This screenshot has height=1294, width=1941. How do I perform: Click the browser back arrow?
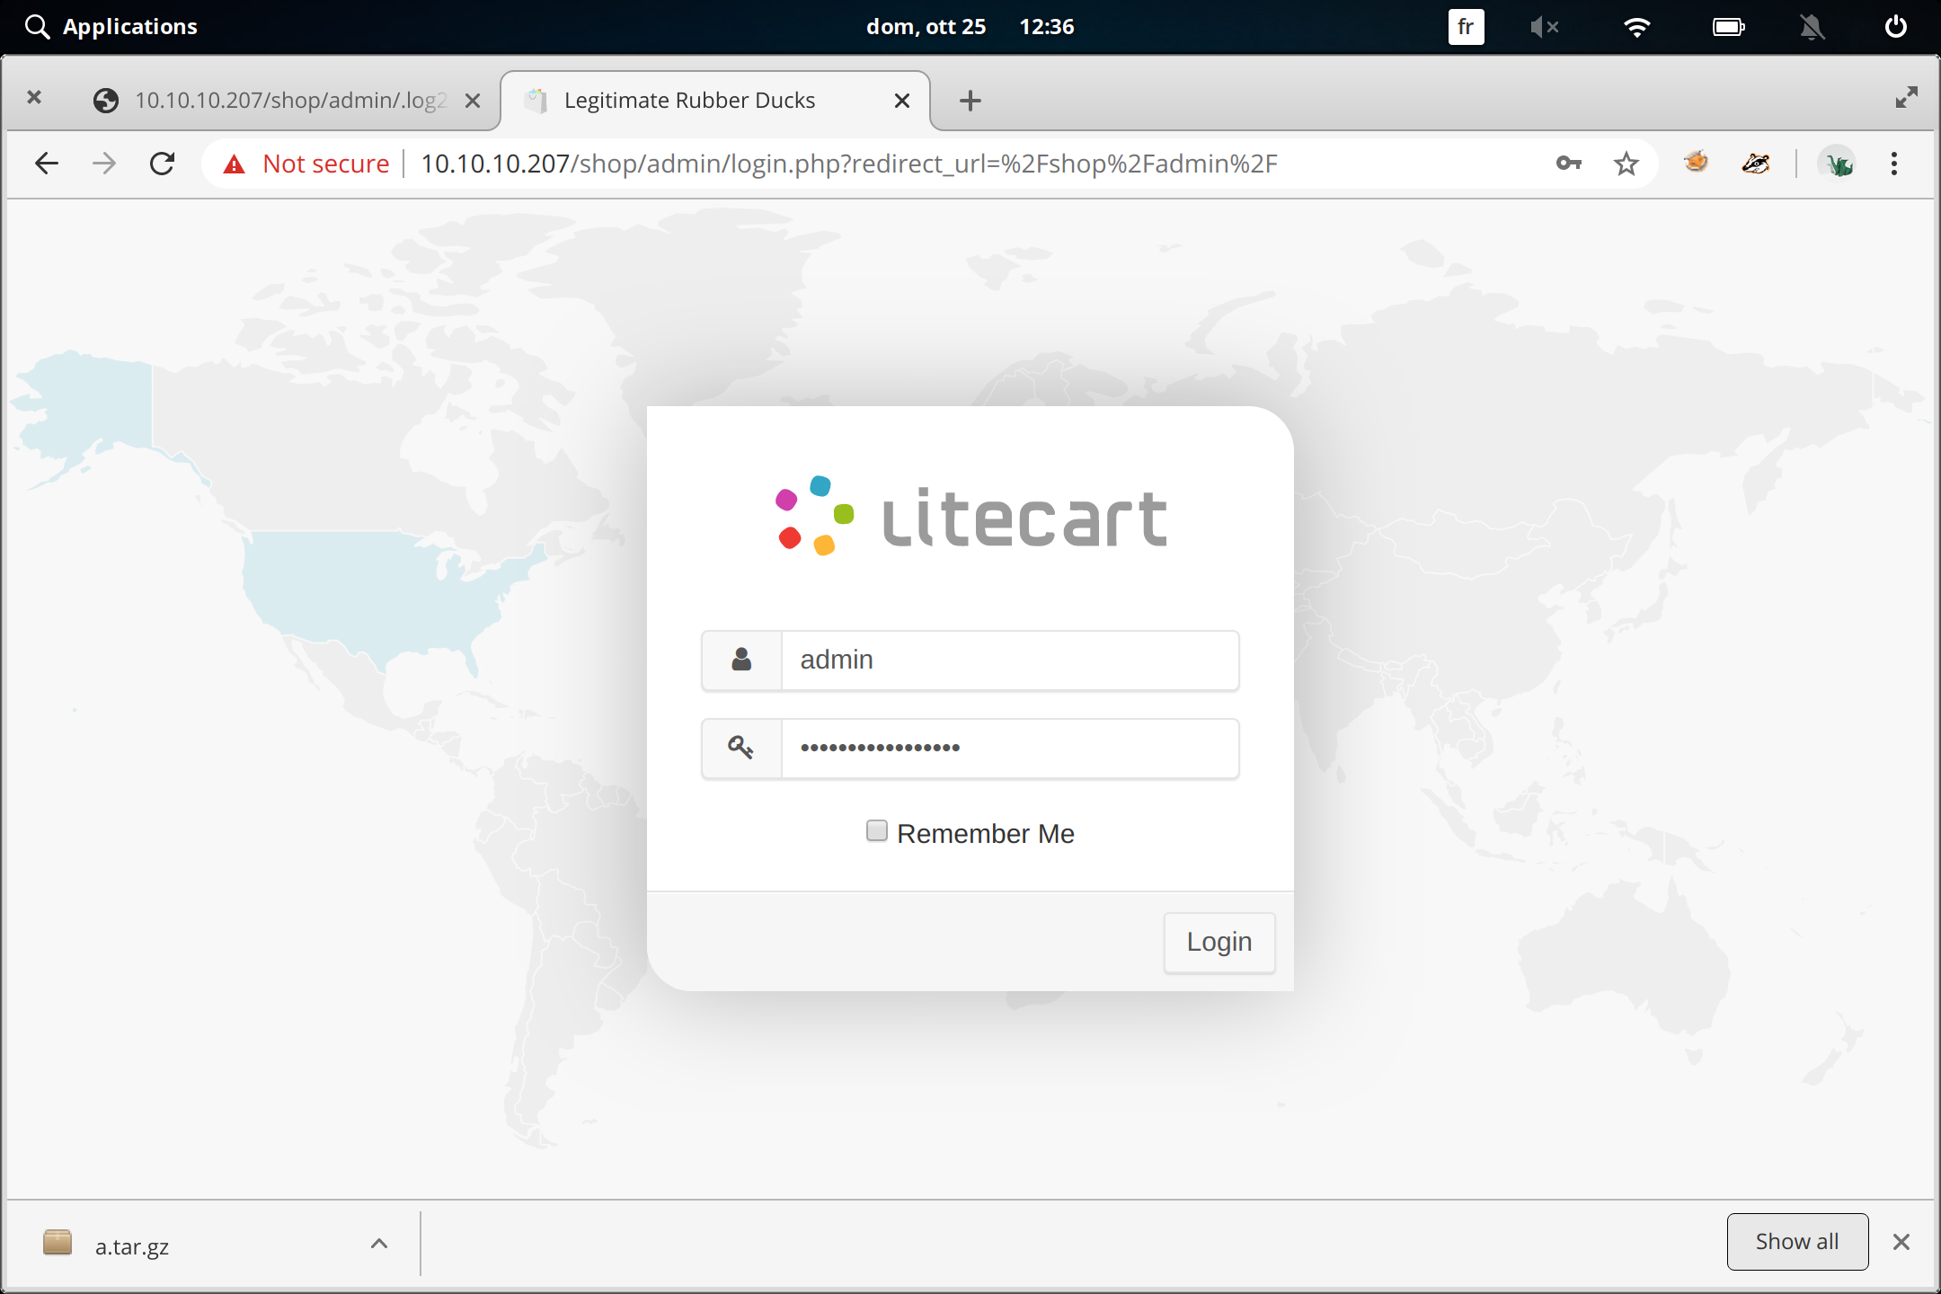(x=46, y=164)
